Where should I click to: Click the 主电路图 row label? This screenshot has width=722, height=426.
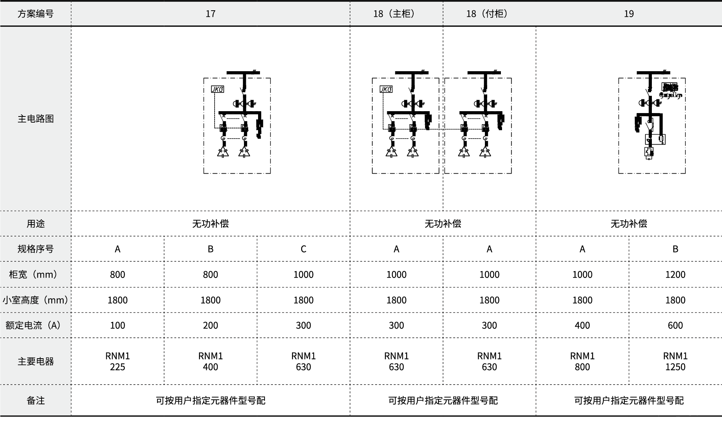coord(35,119)
